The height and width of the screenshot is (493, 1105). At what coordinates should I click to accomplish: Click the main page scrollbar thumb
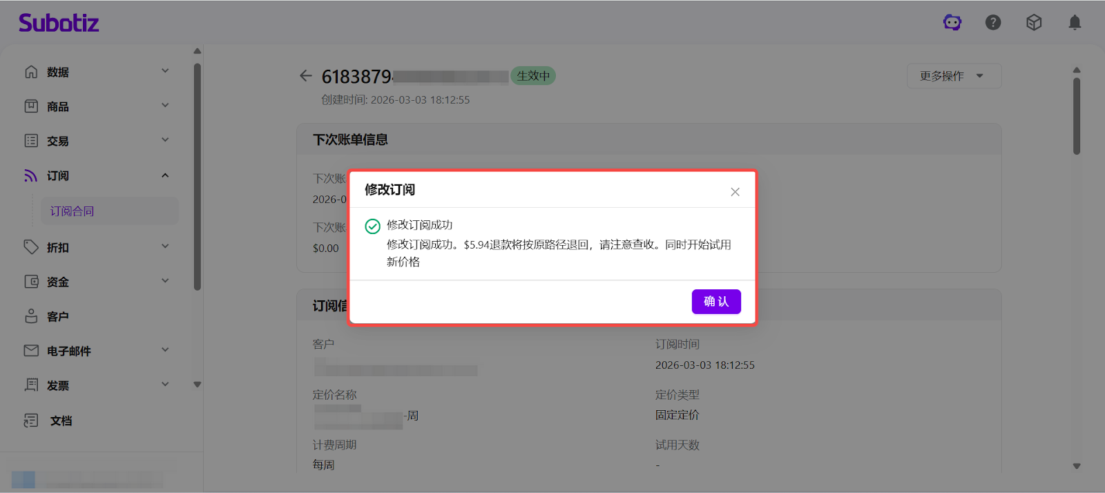pos(1076,116)
